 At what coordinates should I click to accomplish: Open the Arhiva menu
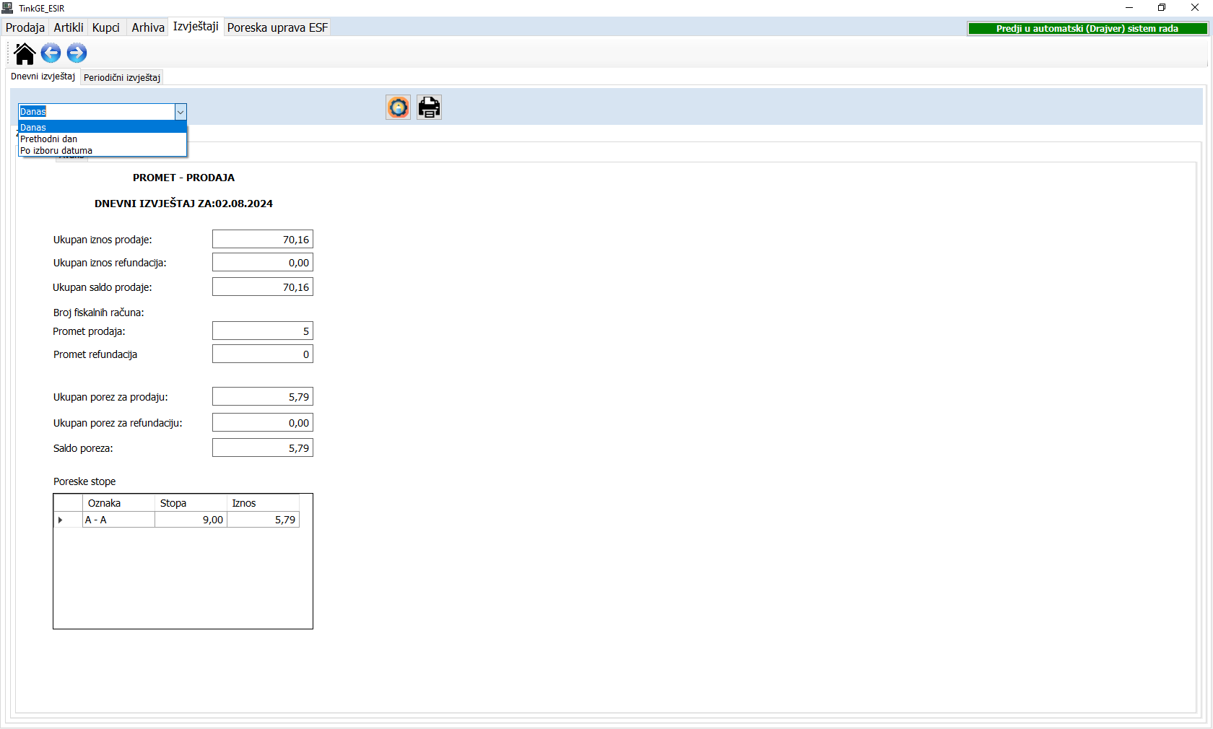[x=148, y=27]
